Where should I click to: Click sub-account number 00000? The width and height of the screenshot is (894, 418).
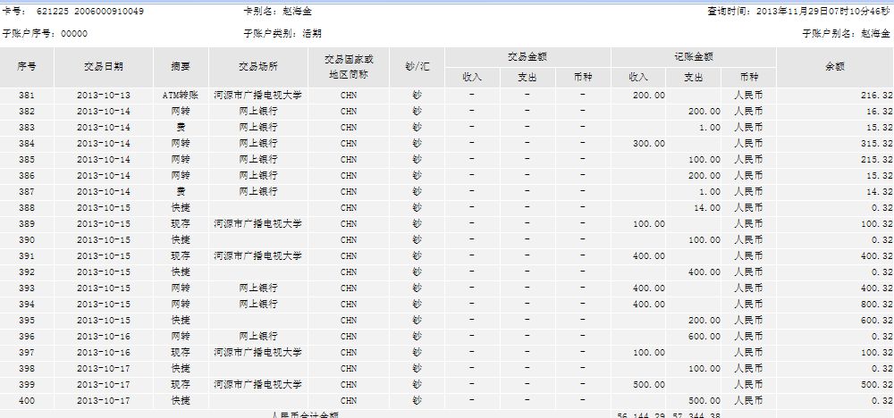74,34
